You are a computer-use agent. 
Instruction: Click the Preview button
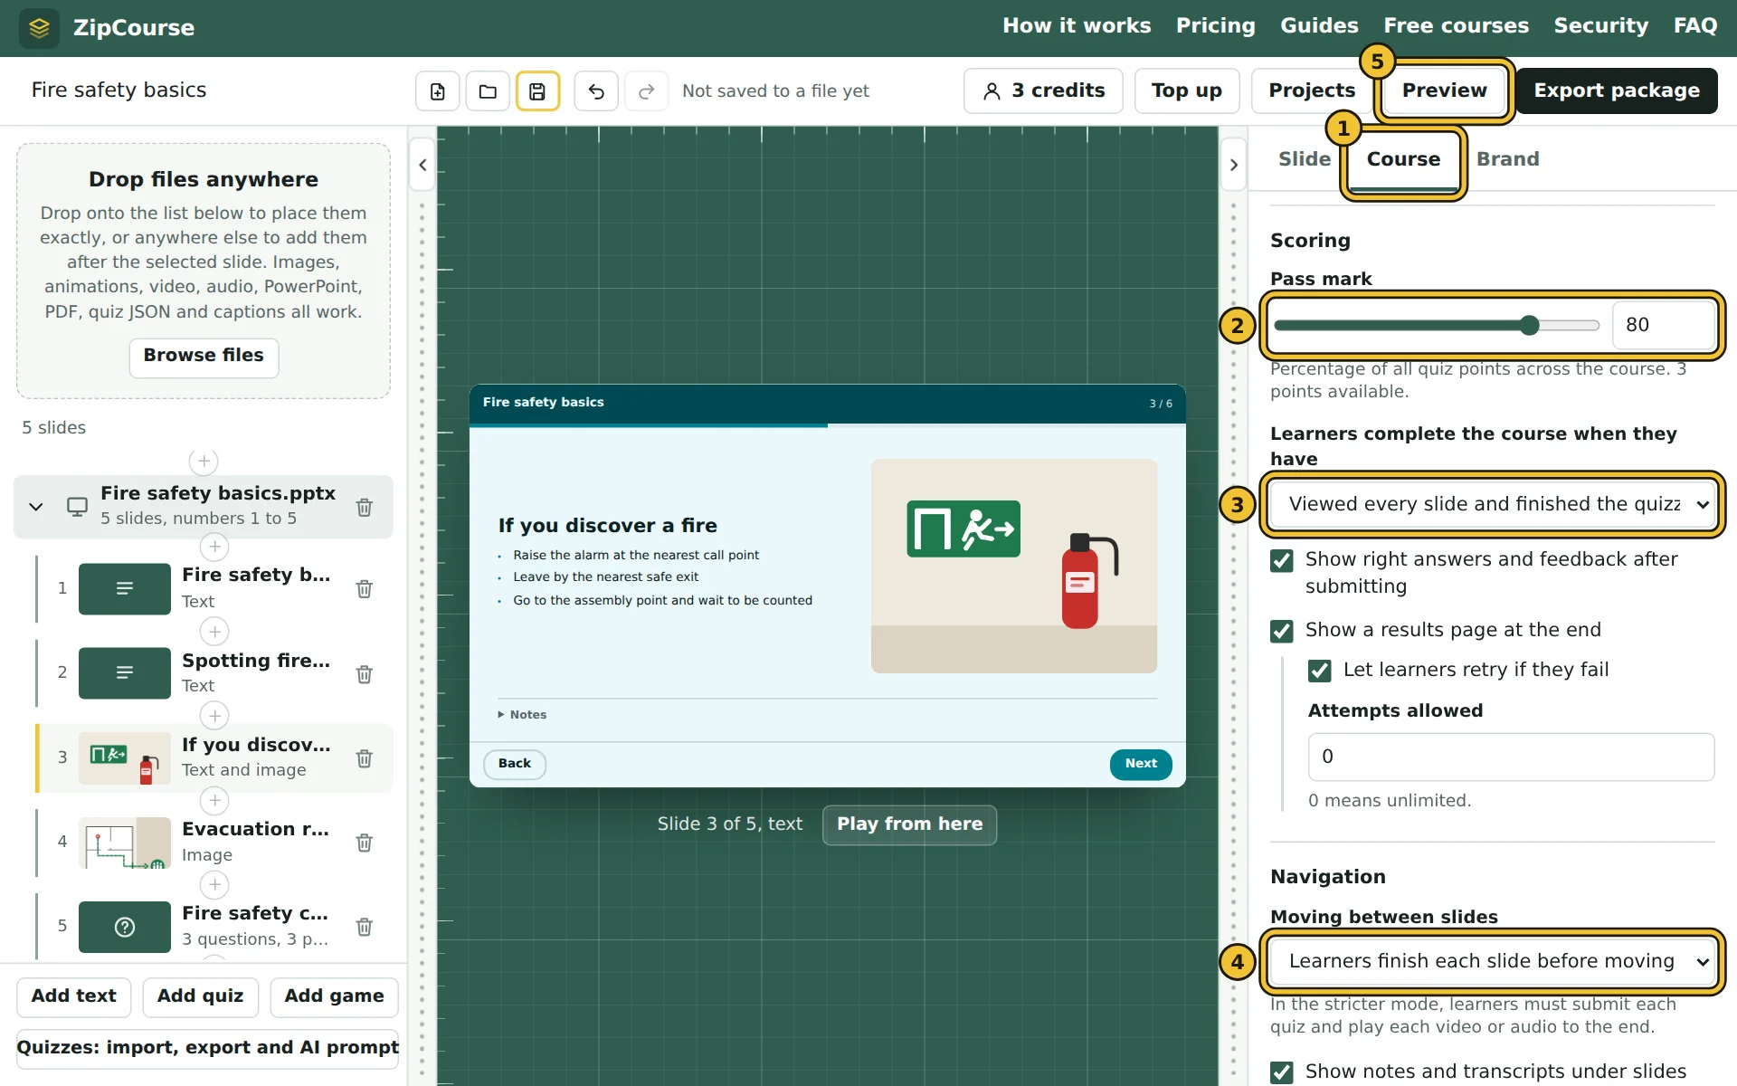[x=1444, y=90]
